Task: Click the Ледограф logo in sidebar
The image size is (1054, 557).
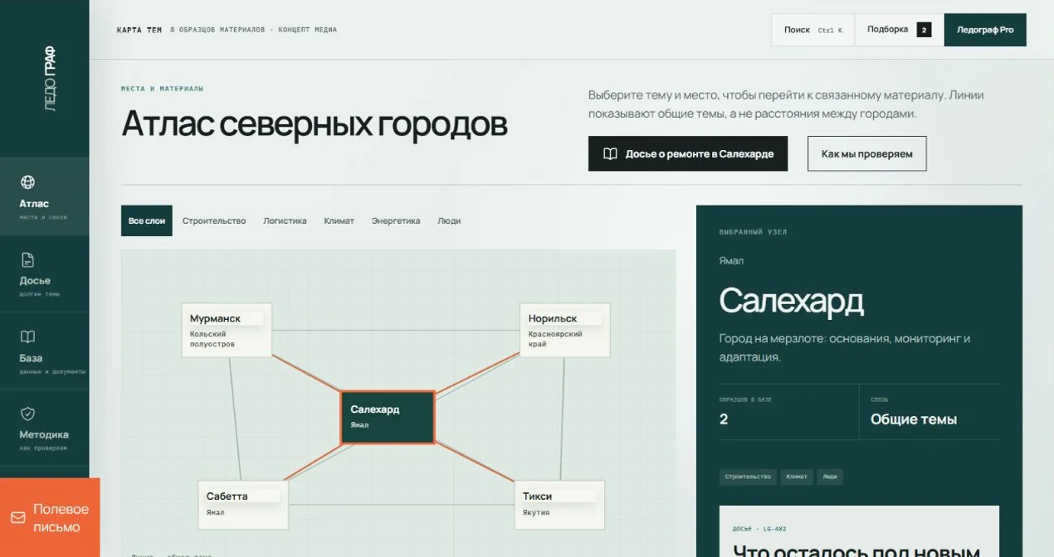Action: [50, 79]
